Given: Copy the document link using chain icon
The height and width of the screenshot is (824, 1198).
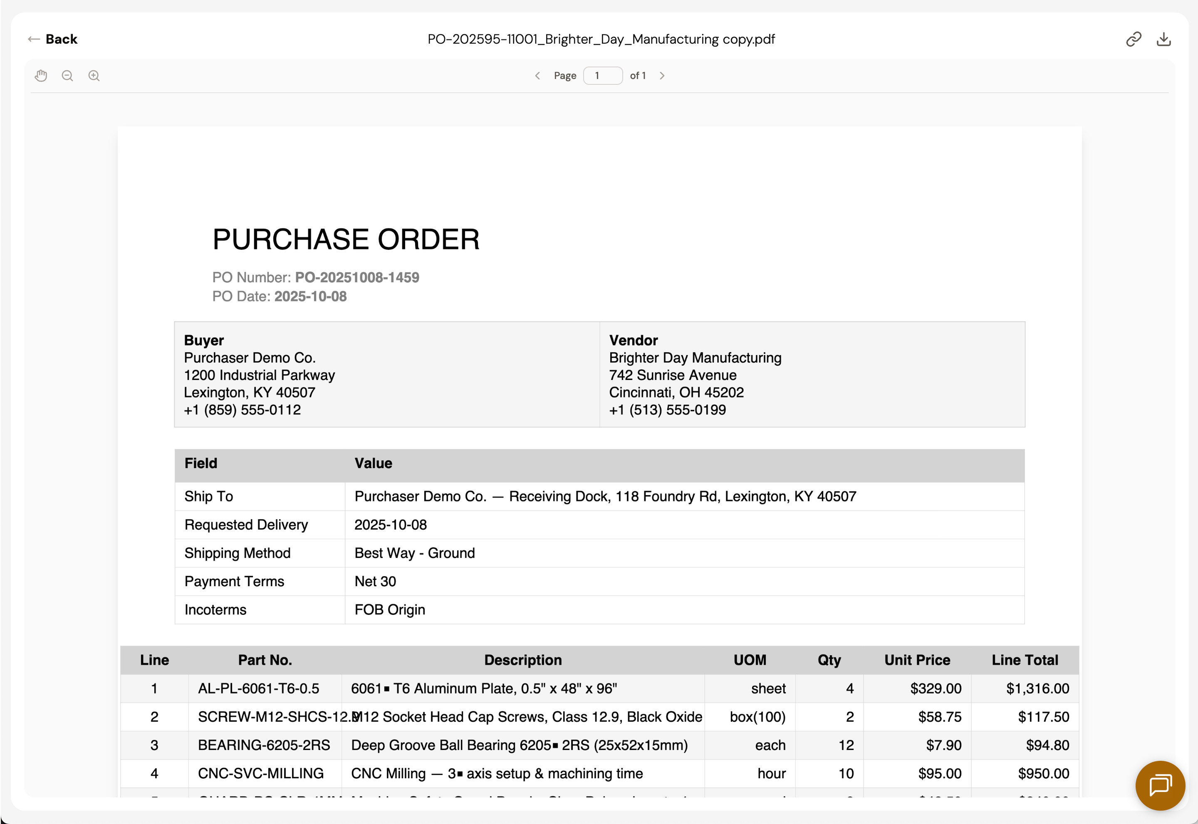Looking at the screenshot, I should (1133, 39).
